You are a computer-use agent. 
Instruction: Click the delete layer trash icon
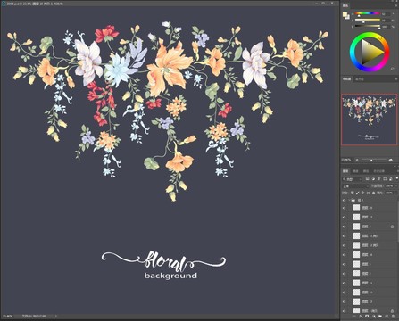[x=393, y=317]
